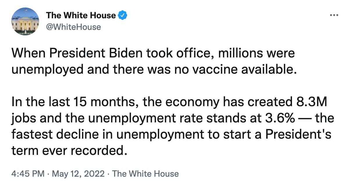343x181 pixels.
Task: Click the blue verified checkmark badge
Action: click(123, 15)
